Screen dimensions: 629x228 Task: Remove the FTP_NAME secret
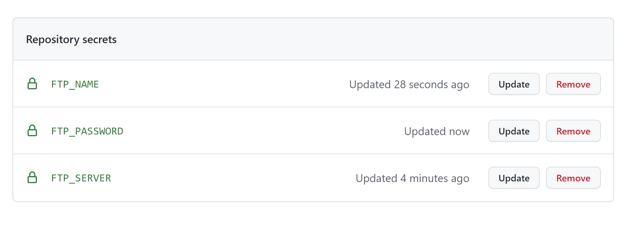tap(573, 84)
